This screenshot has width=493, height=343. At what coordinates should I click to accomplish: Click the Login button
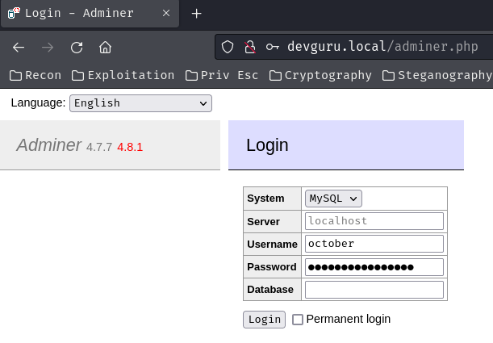264,320
